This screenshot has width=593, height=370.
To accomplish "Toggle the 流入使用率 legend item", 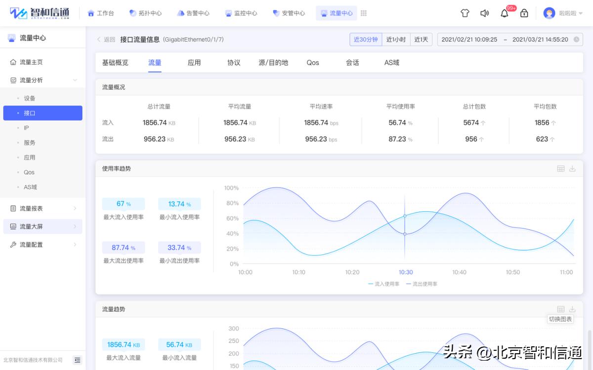I will pos(383,284).
